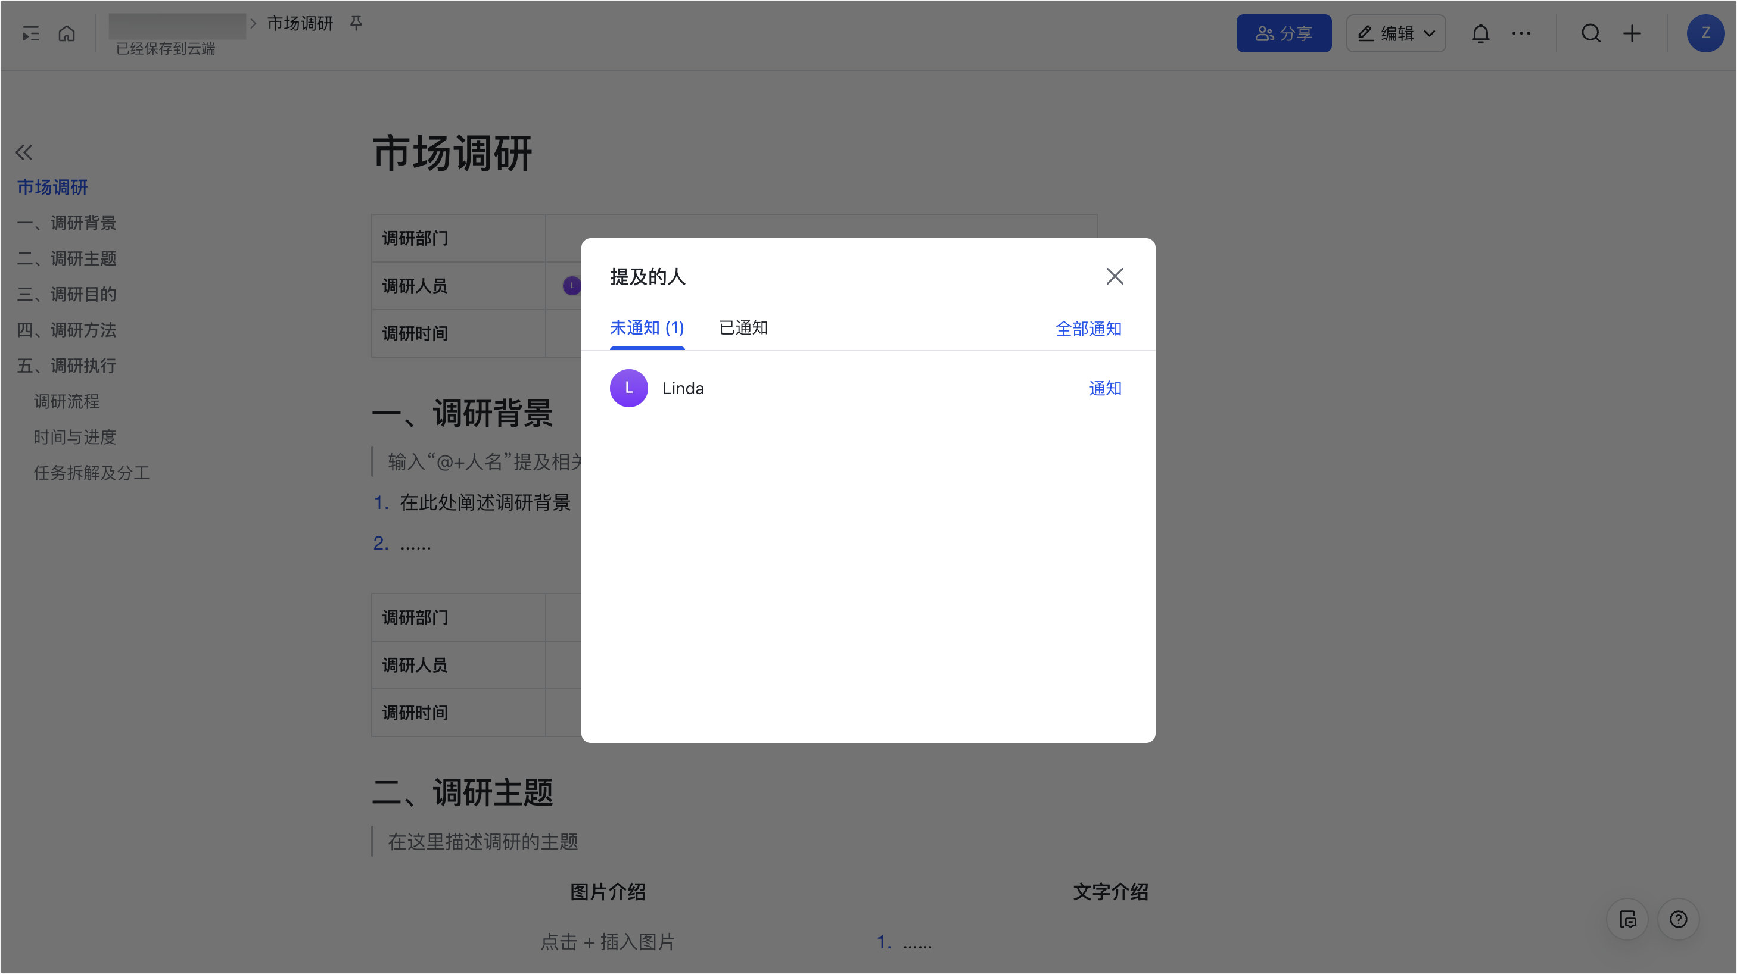1737x974 pixels.
Task: Click the small mention avatar in 调研人员 row
Action: click(x=572, y=286)
